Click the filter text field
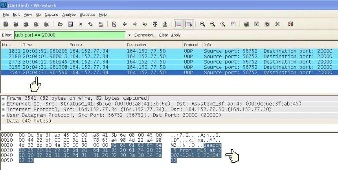This screenshot has width=338, height=170. pyautogui.click(x=71, y=35)
